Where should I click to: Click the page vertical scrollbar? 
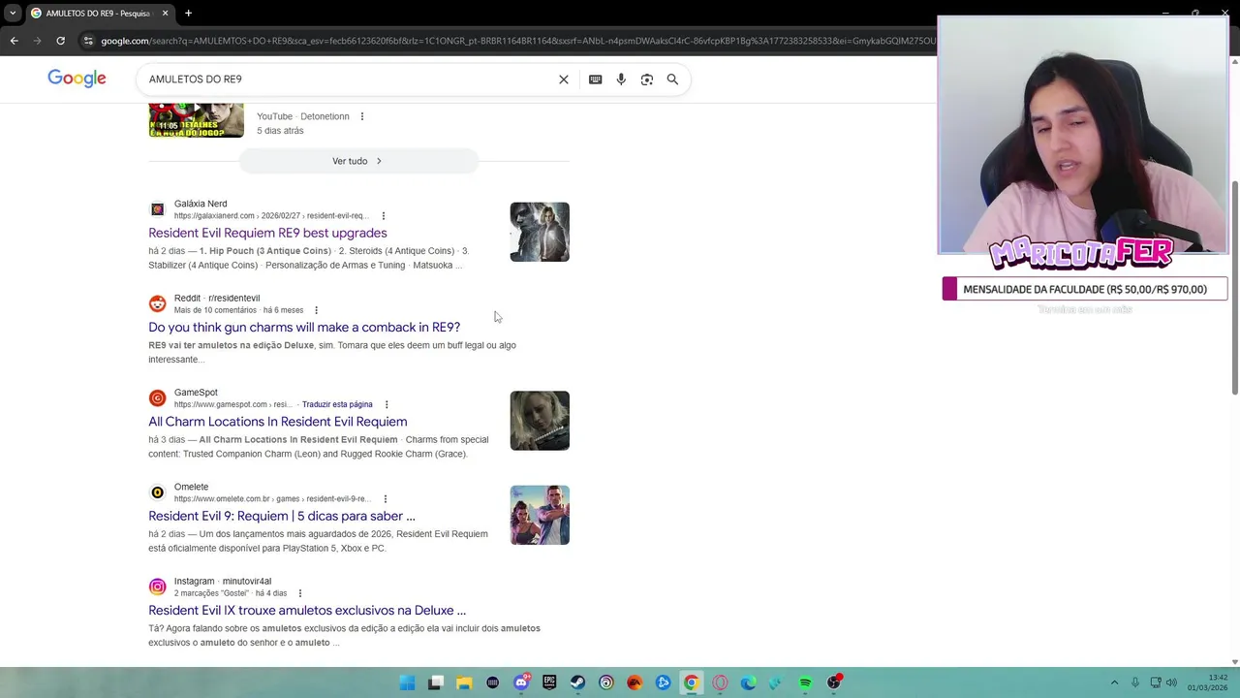pos(1234,287)
